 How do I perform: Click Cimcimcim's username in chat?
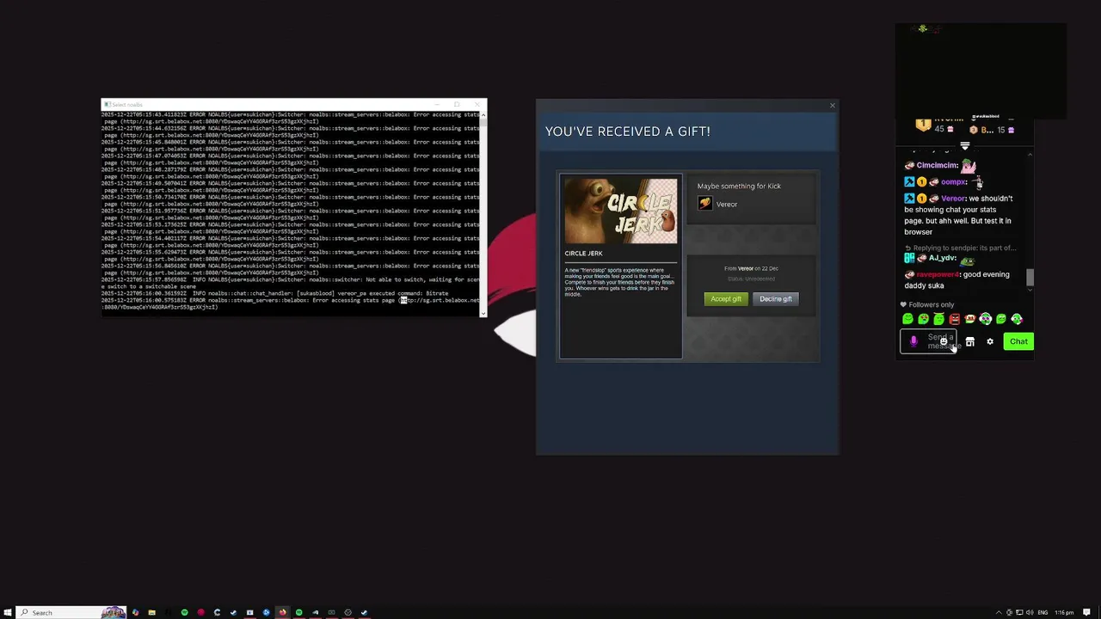coord(938,165)
